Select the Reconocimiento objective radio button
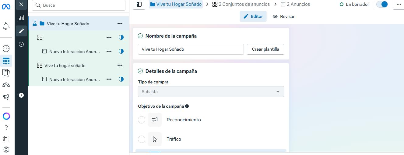The height and width of the screenshot is (155, 404). coord(142,120)
